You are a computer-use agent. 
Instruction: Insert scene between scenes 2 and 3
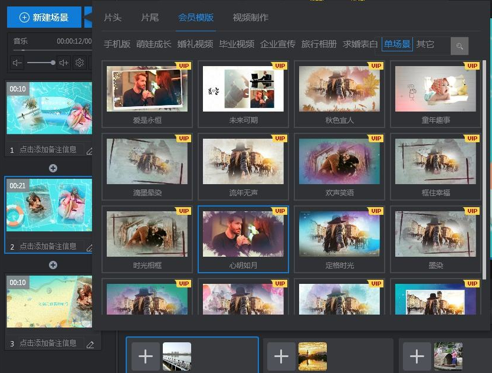tap(53, 265)
